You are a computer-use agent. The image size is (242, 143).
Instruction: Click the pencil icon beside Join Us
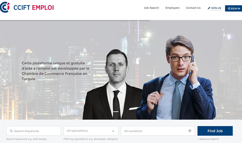point(209,8)
